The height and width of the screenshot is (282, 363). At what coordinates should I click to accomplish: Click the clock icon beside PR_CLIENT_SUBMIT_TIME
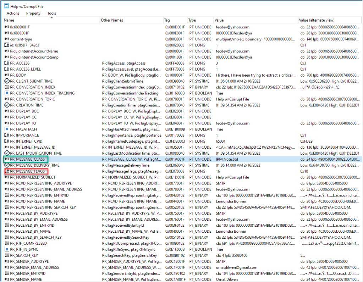7,81
